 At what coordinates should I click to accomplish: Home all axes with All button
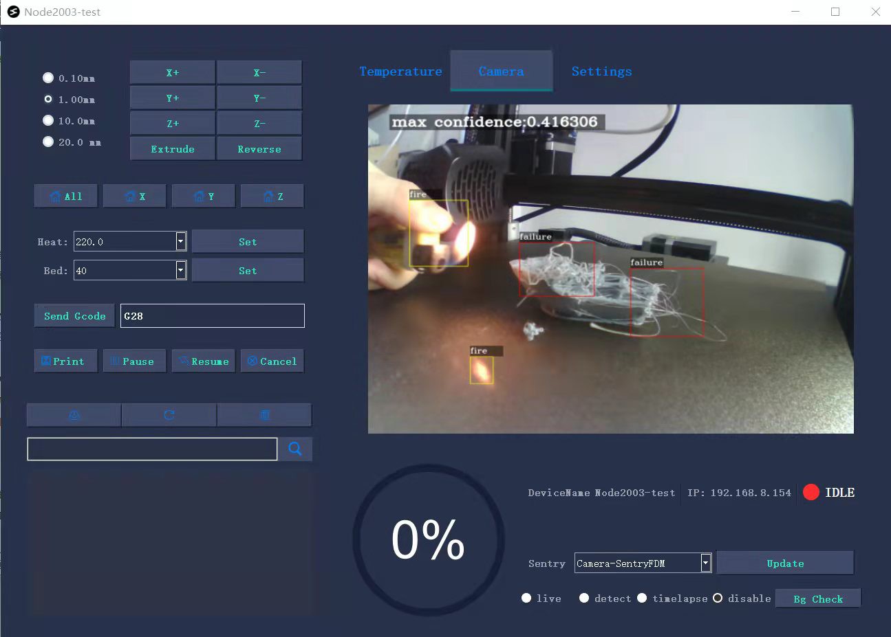[x=66, y=197]
